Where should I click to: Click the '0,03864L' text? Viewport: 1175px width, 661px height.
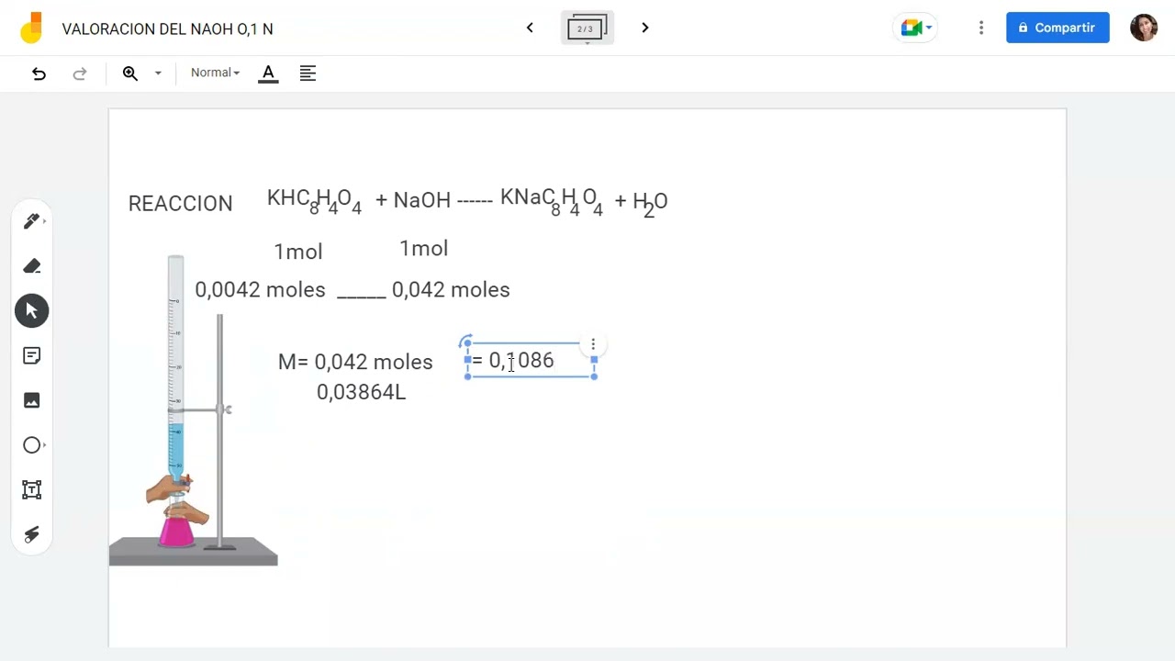click(361, 392)
